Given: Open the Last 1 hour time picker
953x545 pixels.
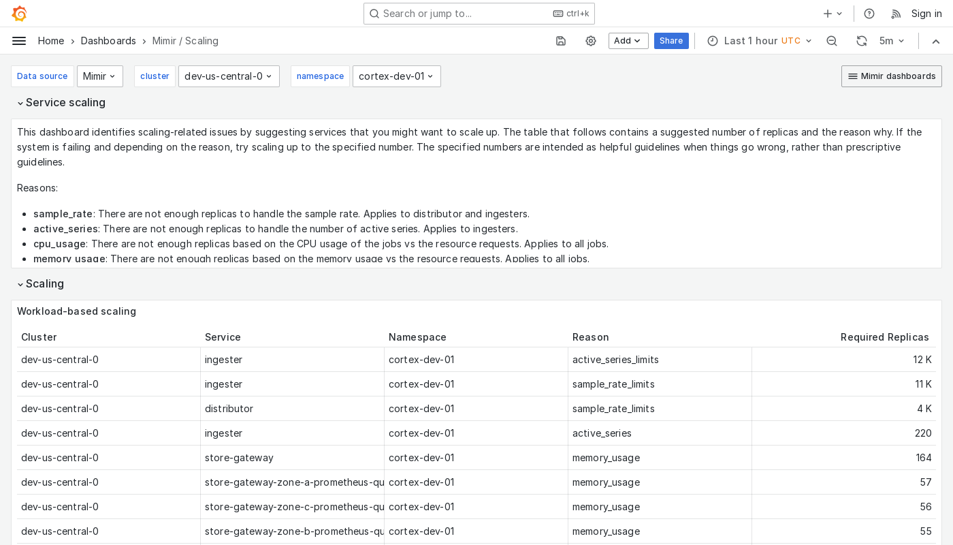Looking at the screenshot, I should tap(760, 41).
